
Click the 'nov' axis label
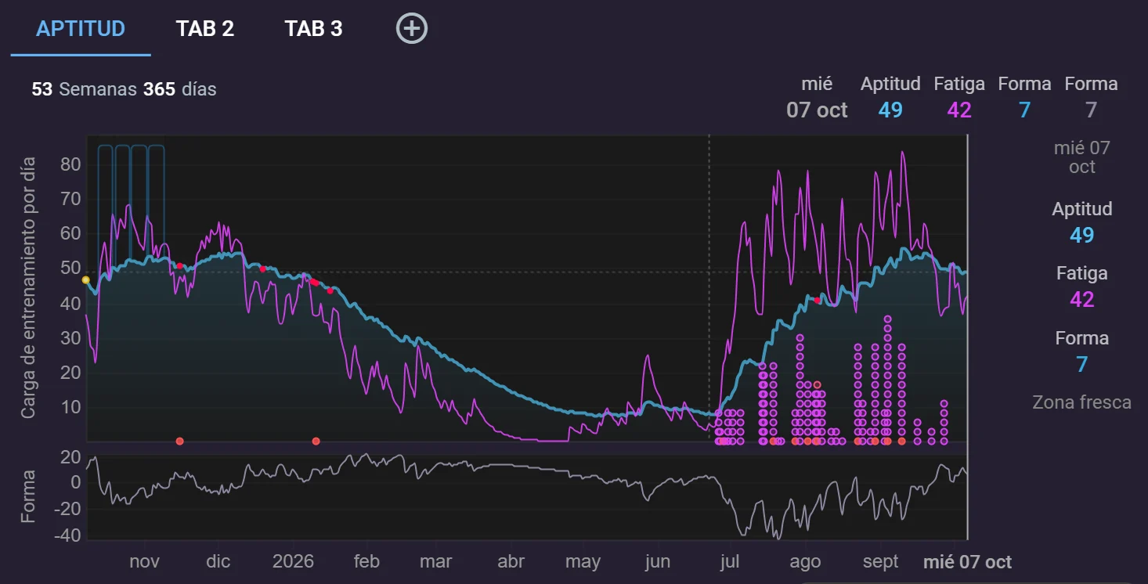pos(144,561)
